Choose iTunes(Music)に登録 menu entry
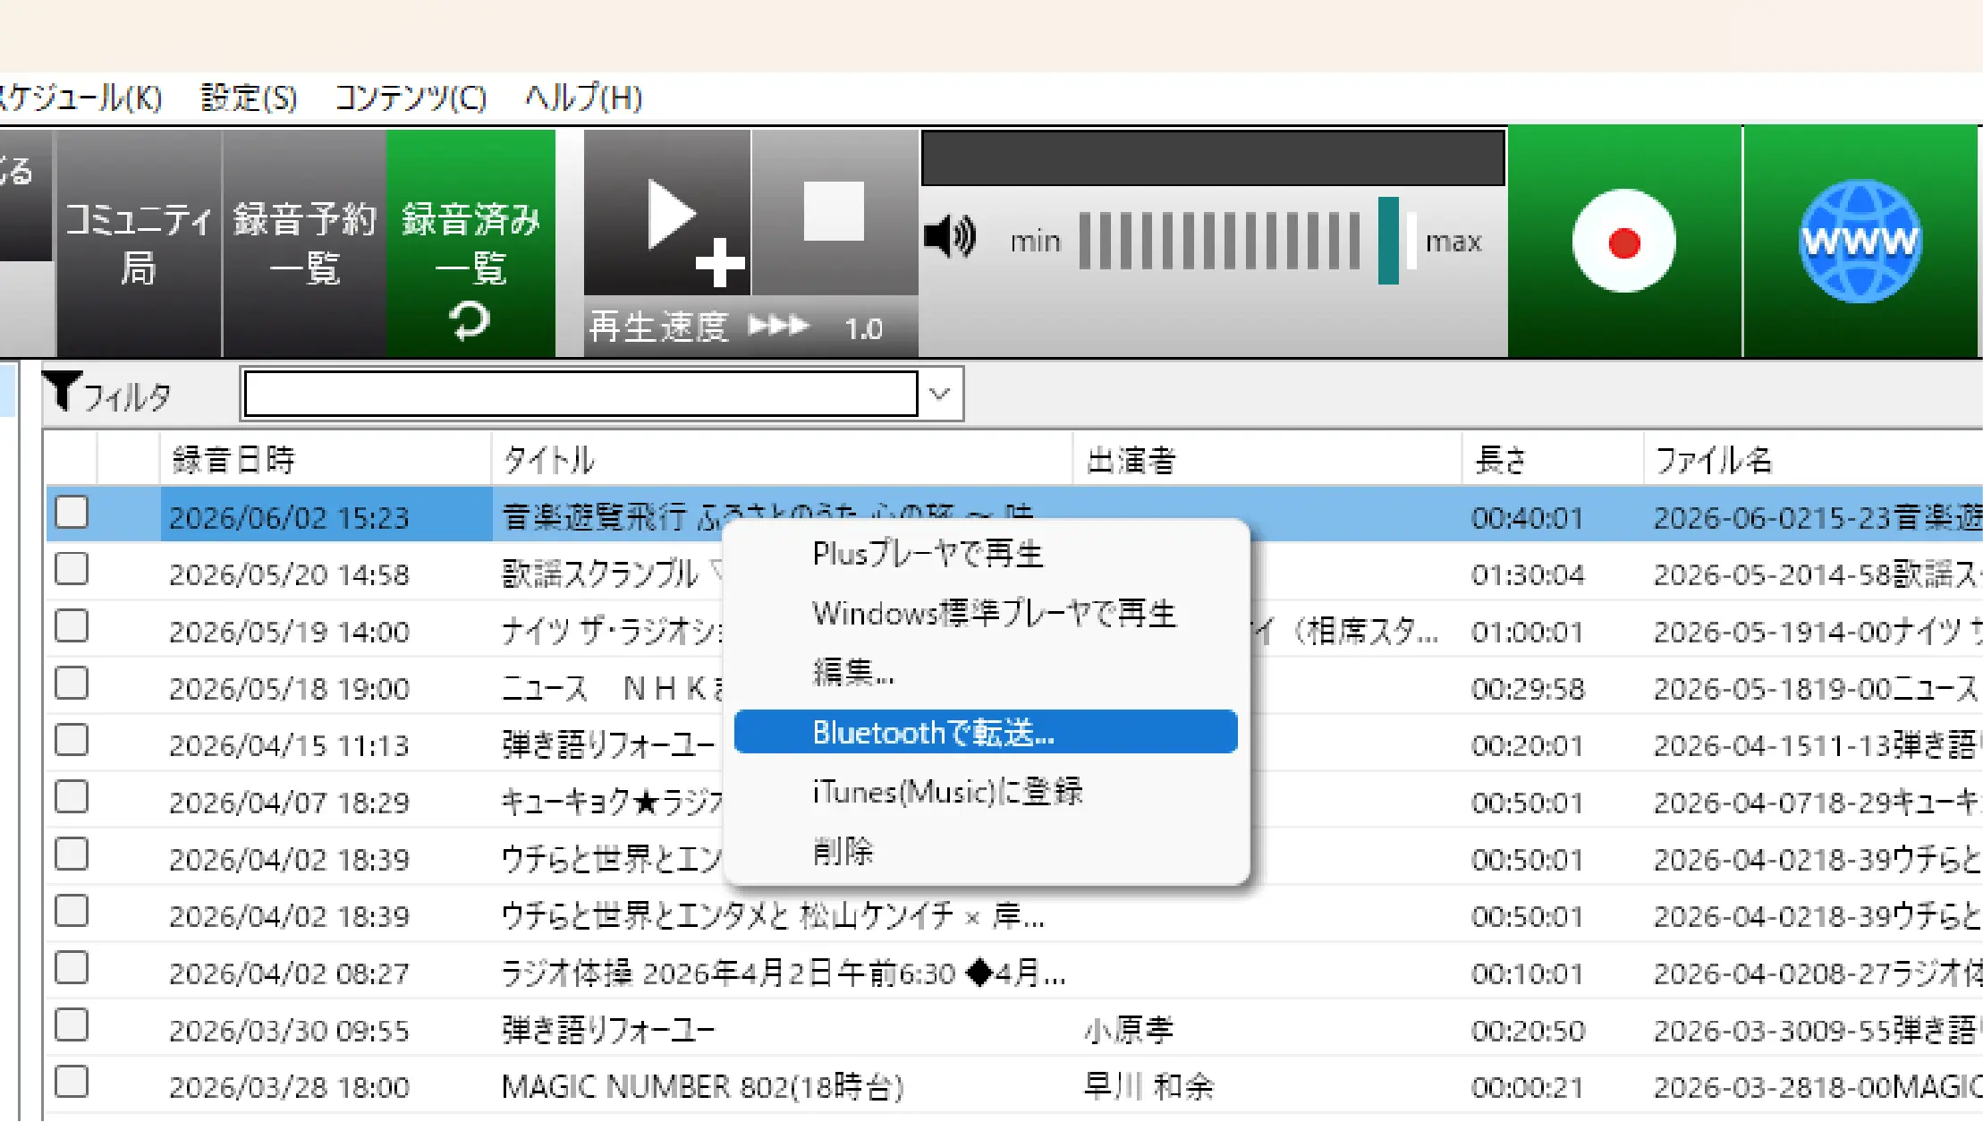The height and width of the screenshot is (1122, 1983). pyautogui.click(x=986, y=791)
